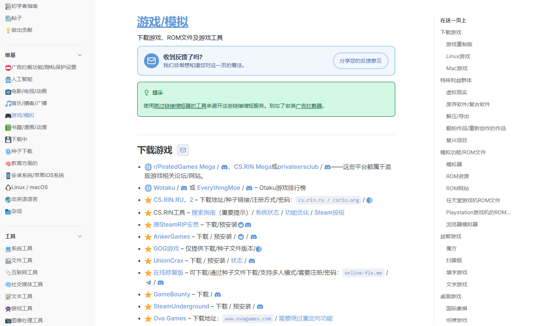Click the Discord icon next to GameBounty
Screen dimensions: 534x326
(x=218, y=294)
